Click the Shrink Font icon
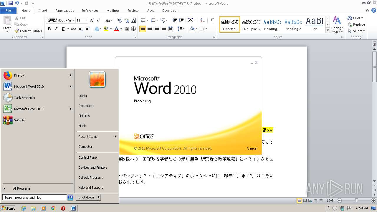Screen dimensions: 377x212 [99, 20]
